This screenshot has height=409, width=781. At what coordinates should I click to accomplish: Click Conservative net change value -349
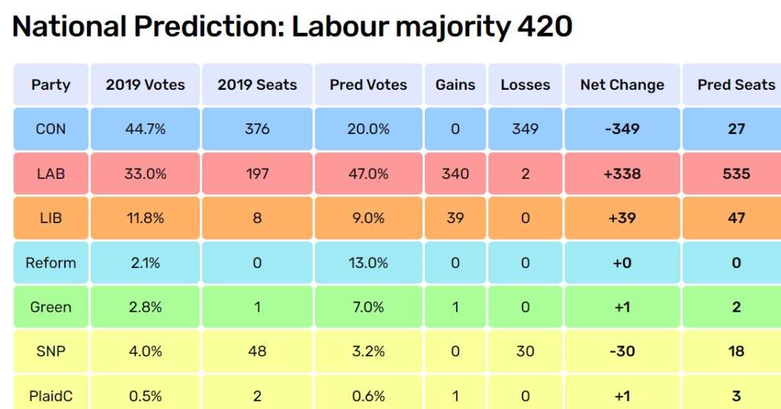(x=622, y=129)
